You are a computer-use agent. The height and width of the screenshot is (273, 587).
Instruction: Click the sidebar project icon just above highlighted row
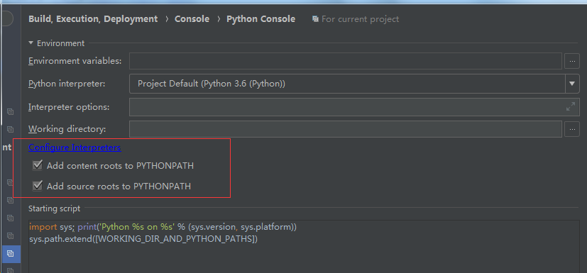[x=11, y=235]
